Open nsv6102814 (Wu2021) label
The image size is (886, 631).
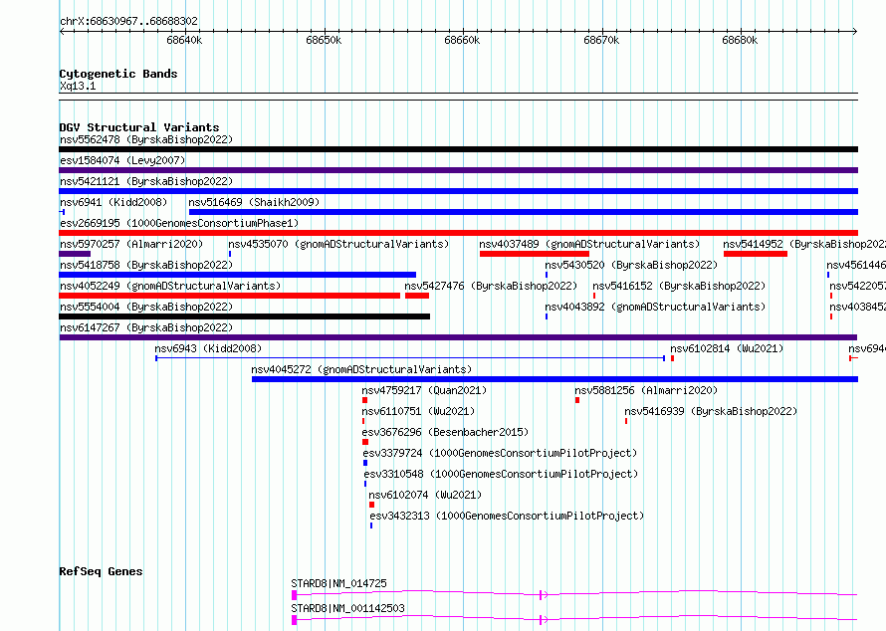pos(728,348)
